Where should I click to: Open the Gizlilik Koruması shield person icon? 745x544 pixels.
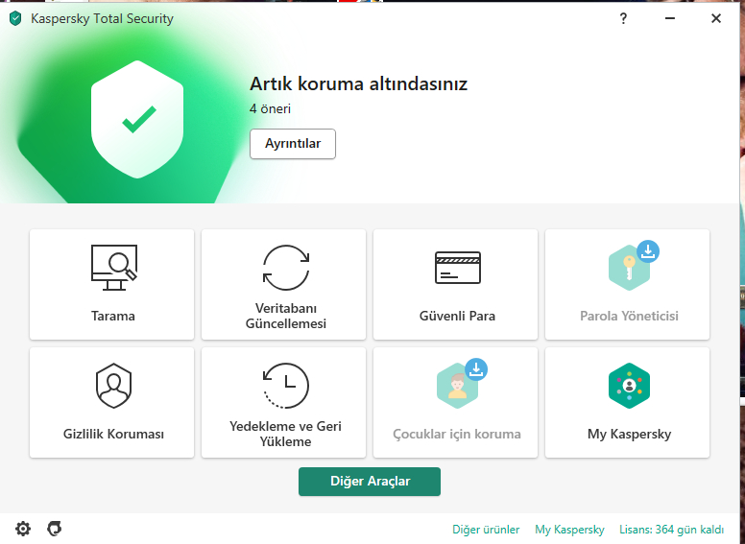click(x=113, y=386)
